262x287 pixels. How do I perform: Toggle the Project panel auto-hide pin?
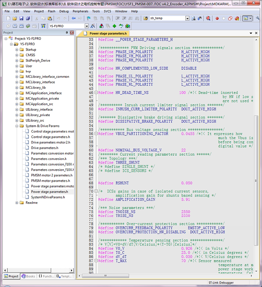[67, 33]
